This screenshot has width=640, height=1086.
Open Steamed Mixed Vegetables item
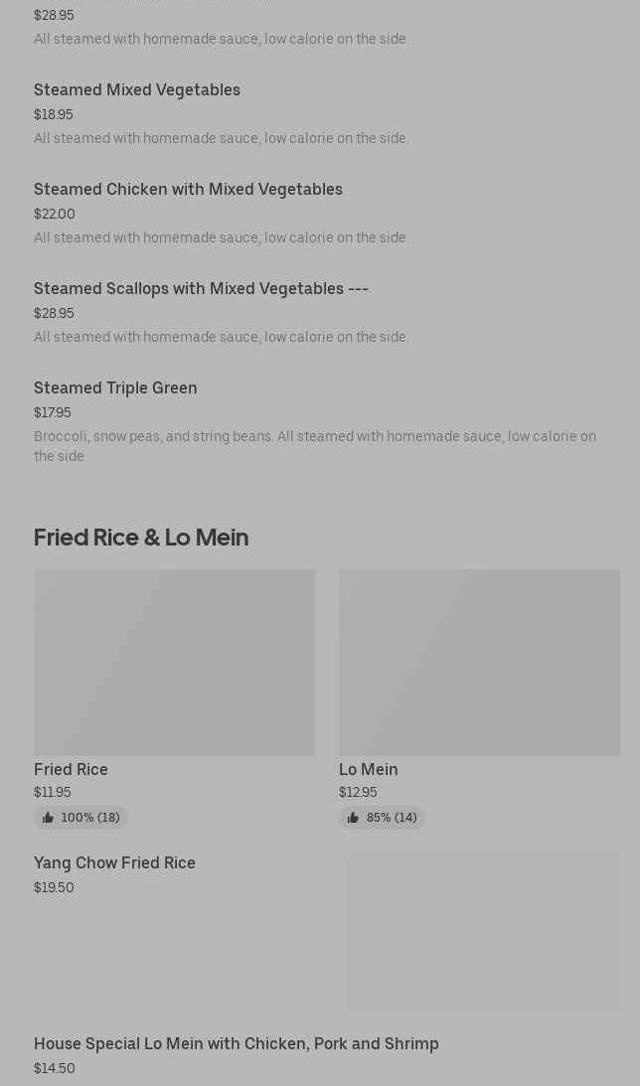(x=137, y=89)
